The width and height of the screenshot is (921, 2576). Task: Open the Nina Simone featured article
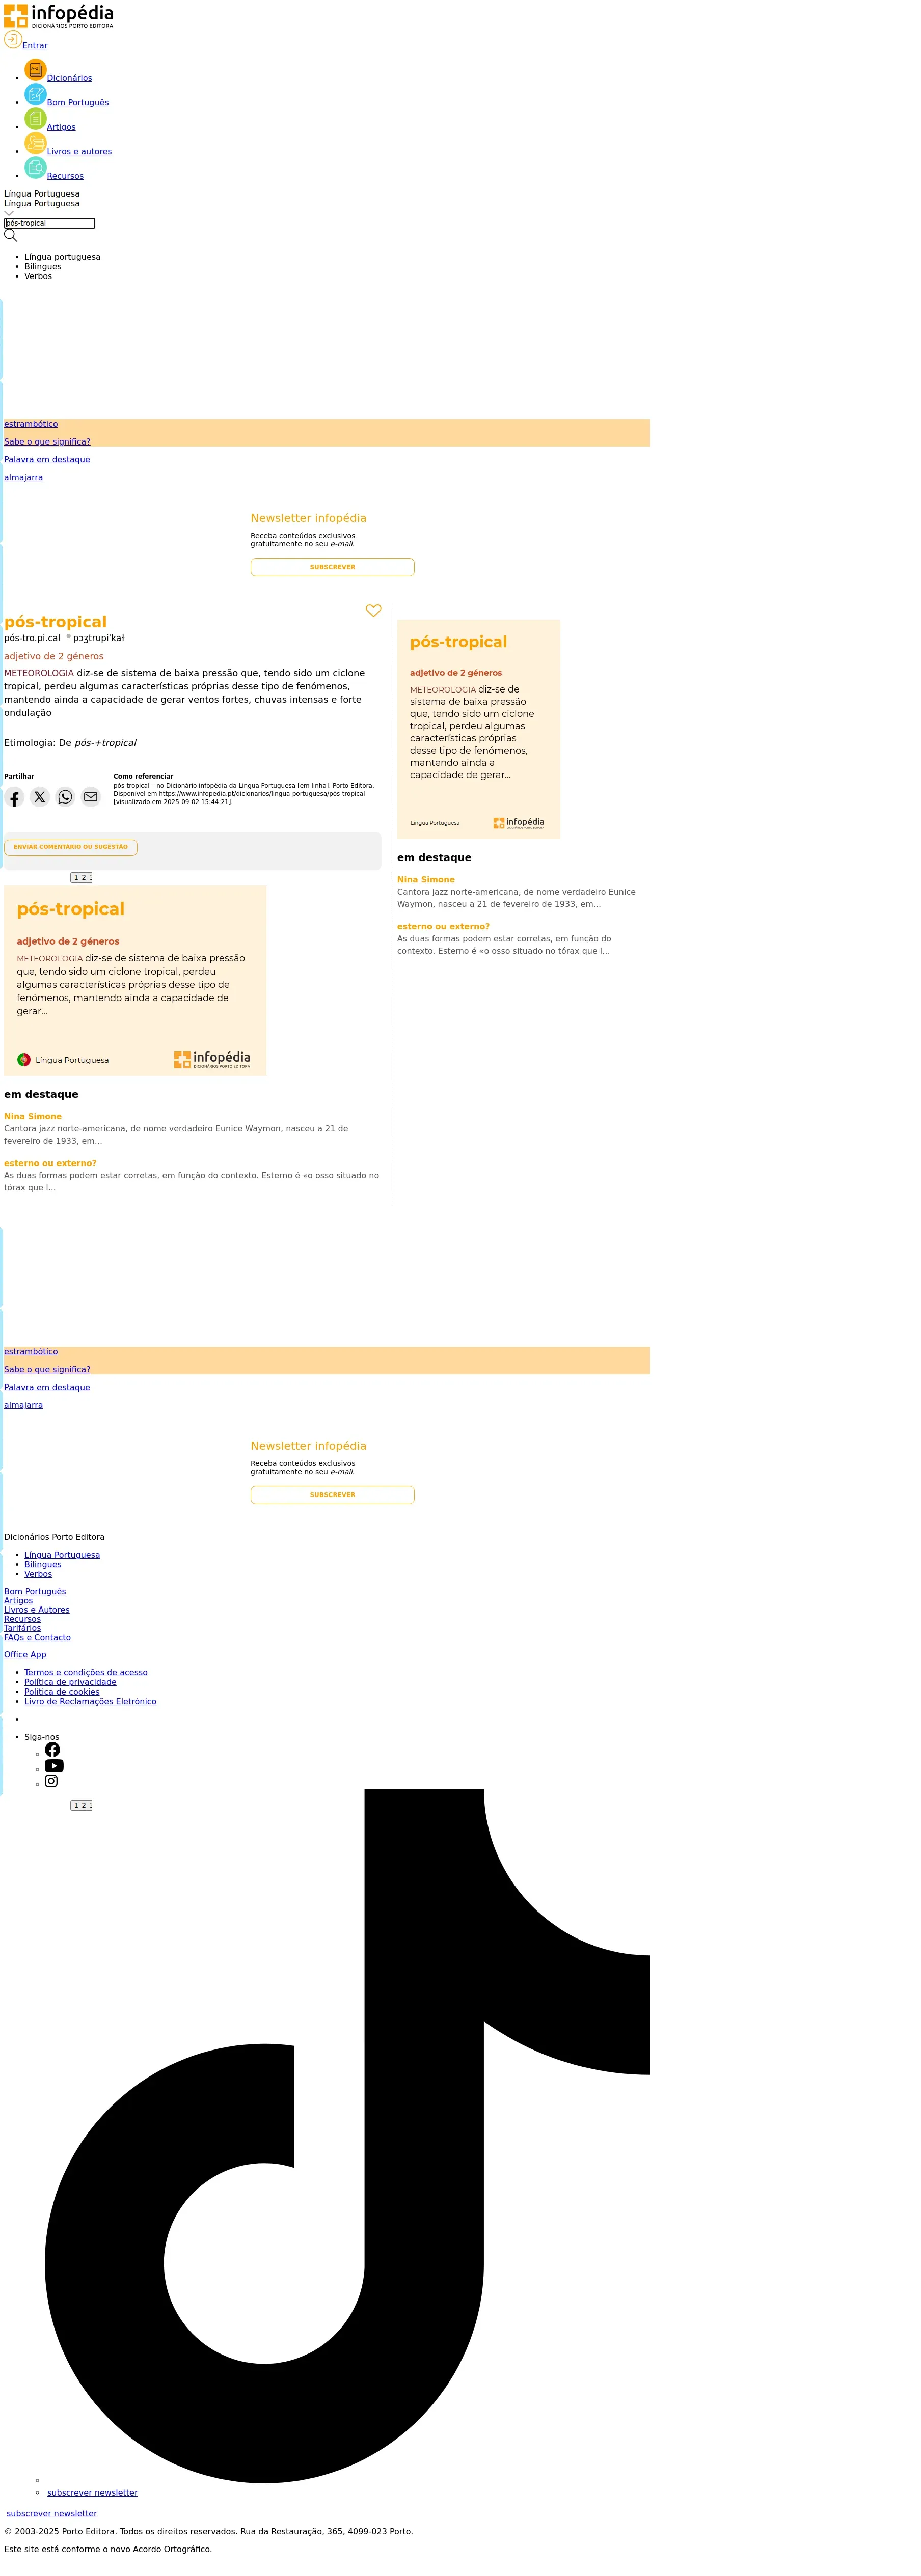pyautogui.click(x=33, y=1116)
